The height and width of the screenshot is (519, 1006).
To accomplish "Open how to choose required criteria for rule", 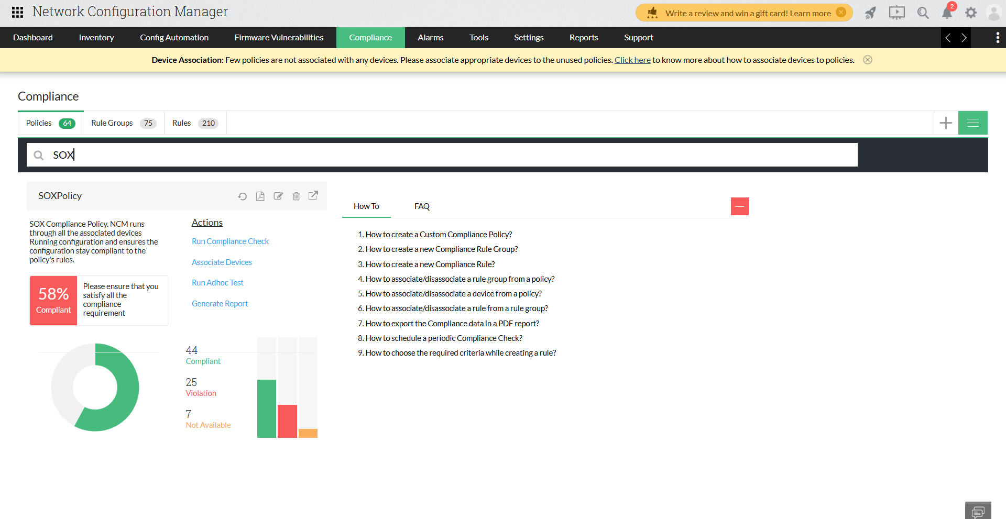I will coord(461,353).
